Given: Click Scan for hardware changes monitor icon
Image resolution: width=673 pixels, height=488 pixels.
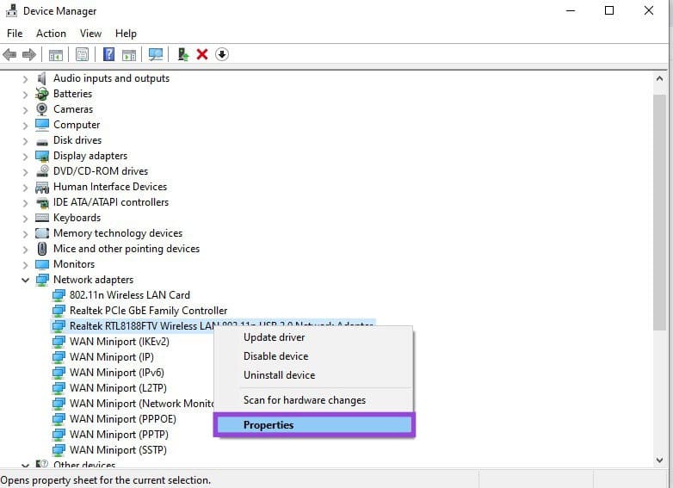Looking at the screenshot, I should pyautogui.click(x=156, y=54).
